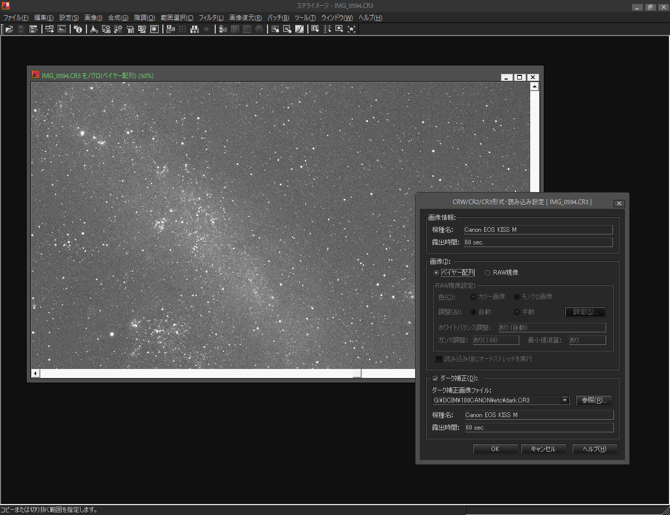Expand the dark correction file path dropdown

click(565, 400)
